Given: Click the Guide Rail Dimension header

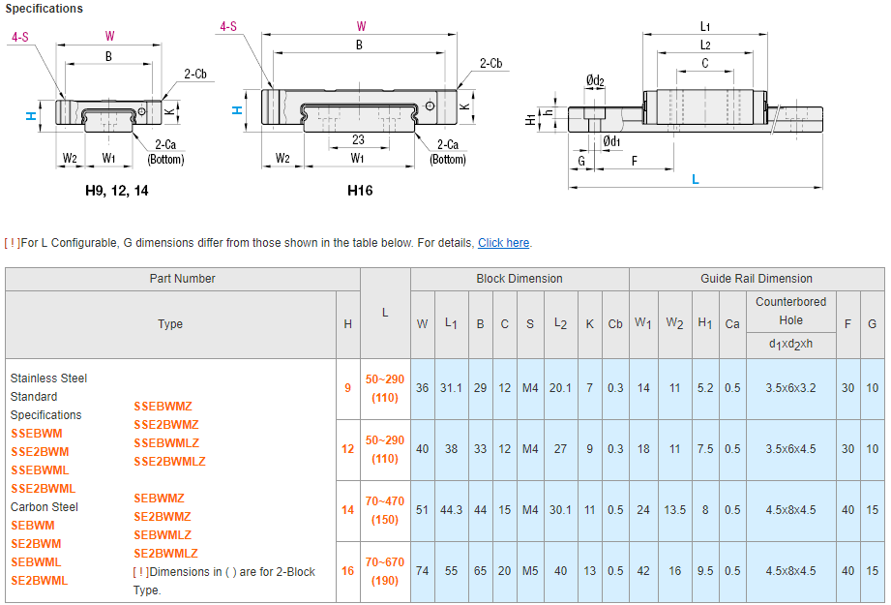Looking at the screenshot, I should point(757,279).
